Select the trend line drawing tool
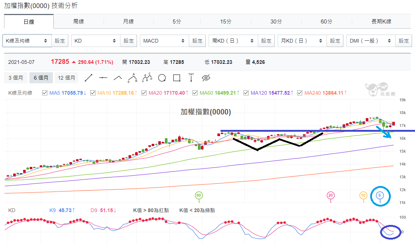415x244 pixels. 89,78
